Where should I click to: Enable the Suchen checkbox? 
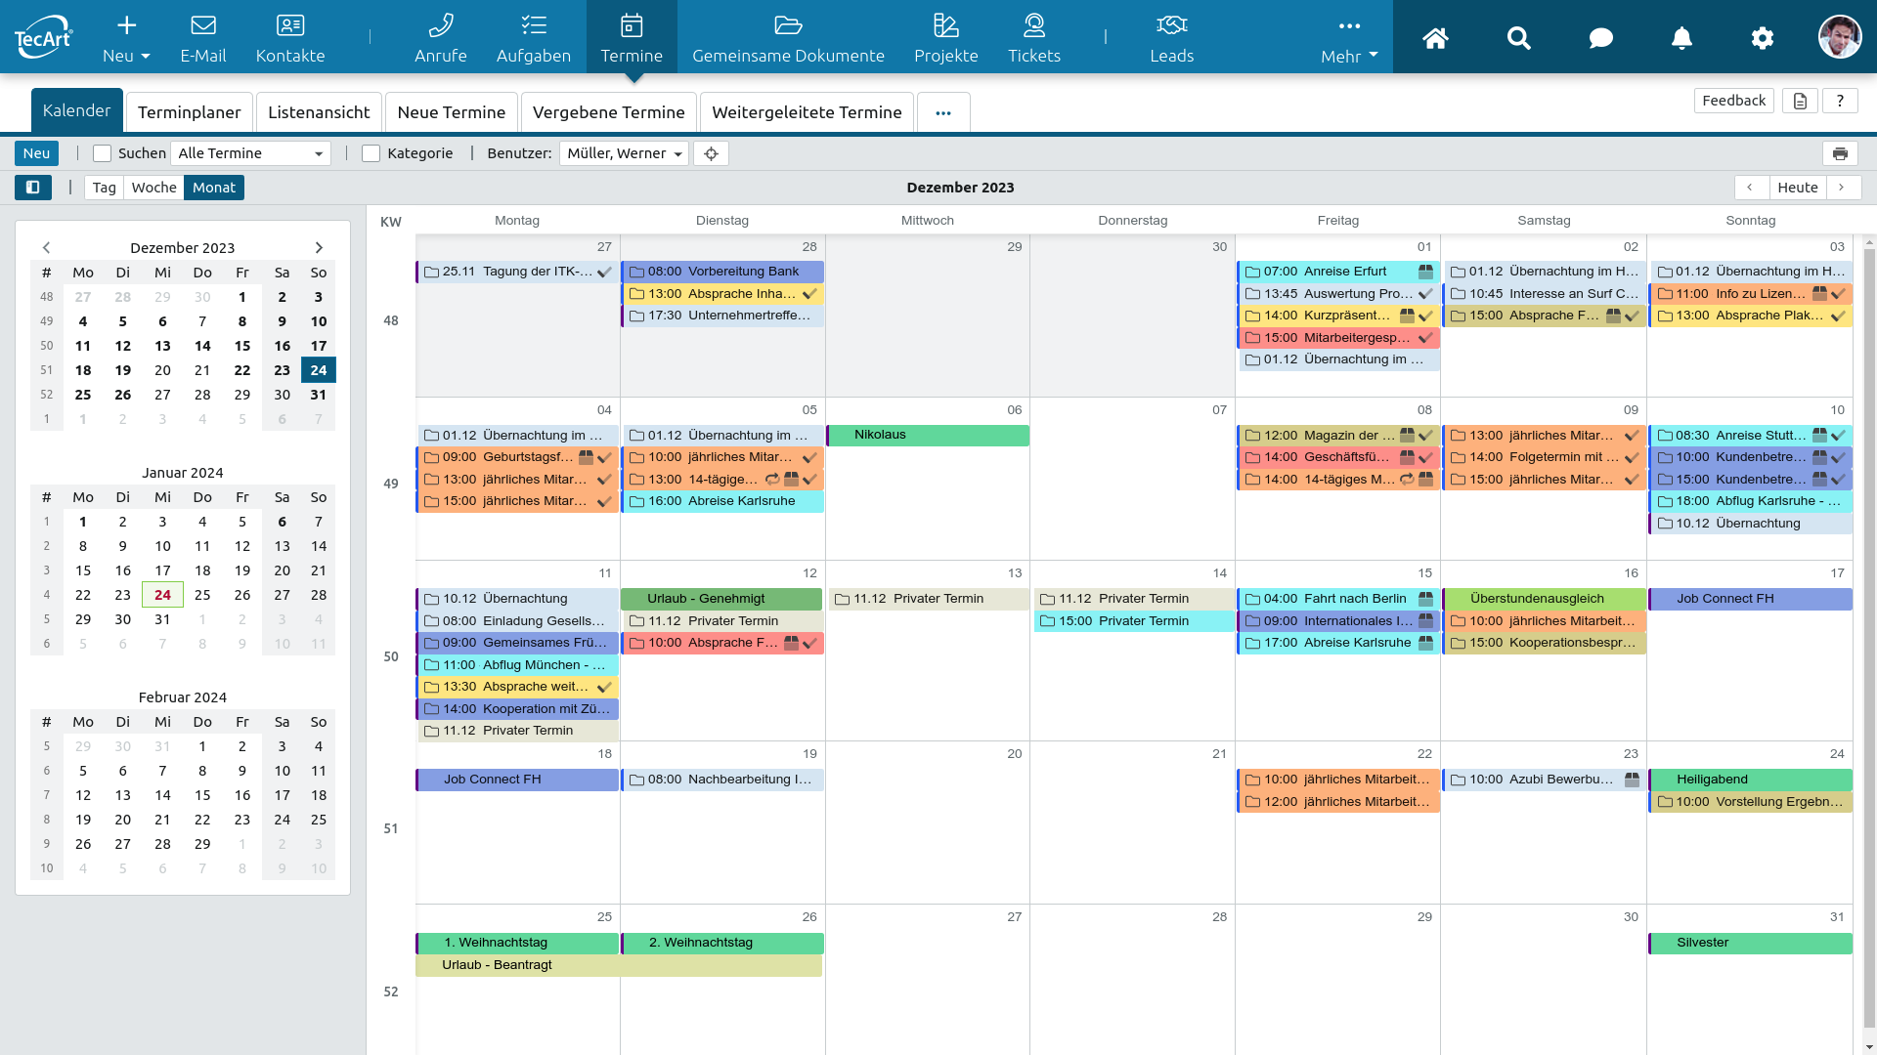pyautogui.click(x=102, y=153)
